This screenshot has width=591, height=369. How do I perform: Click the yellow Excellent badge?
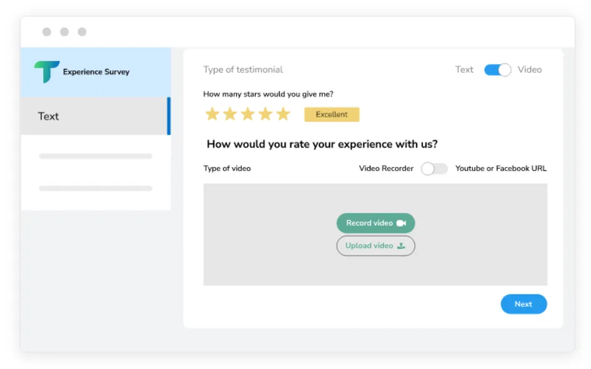[x=332, y=114]
